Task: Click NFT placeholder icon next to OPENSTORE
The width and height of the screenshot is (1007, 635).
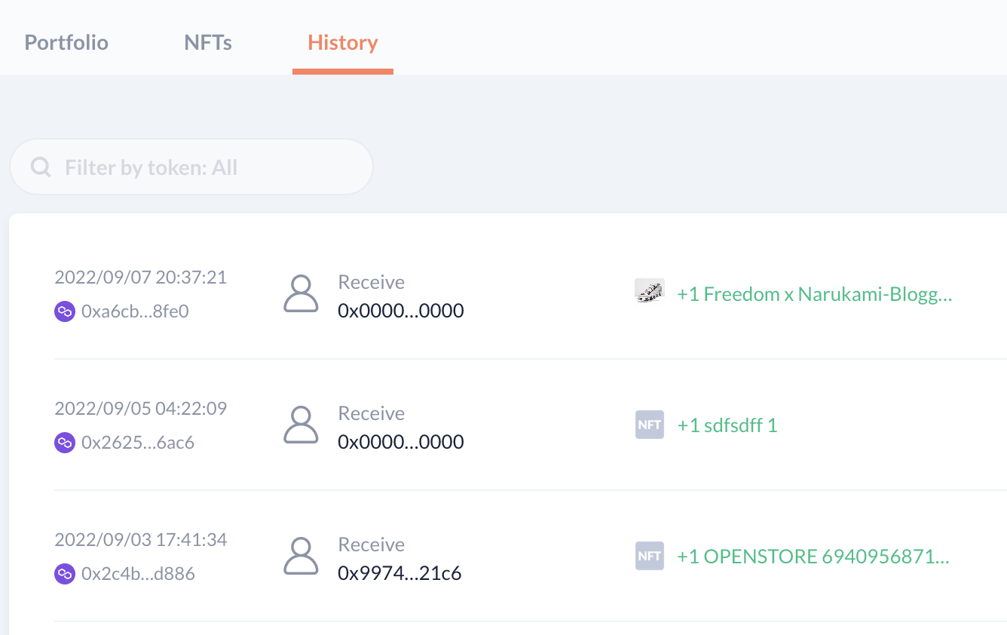Action: [649, 557]
